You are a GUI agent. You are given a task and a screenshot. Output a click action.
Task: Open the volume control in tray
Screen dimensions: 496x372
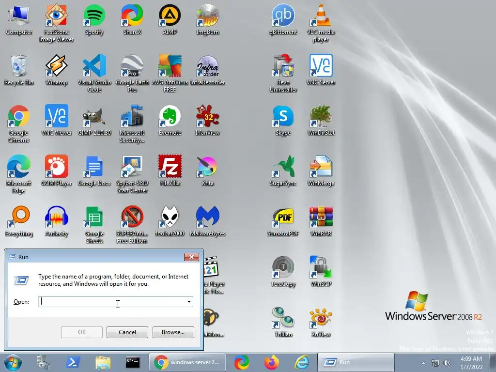pos(447,363)
